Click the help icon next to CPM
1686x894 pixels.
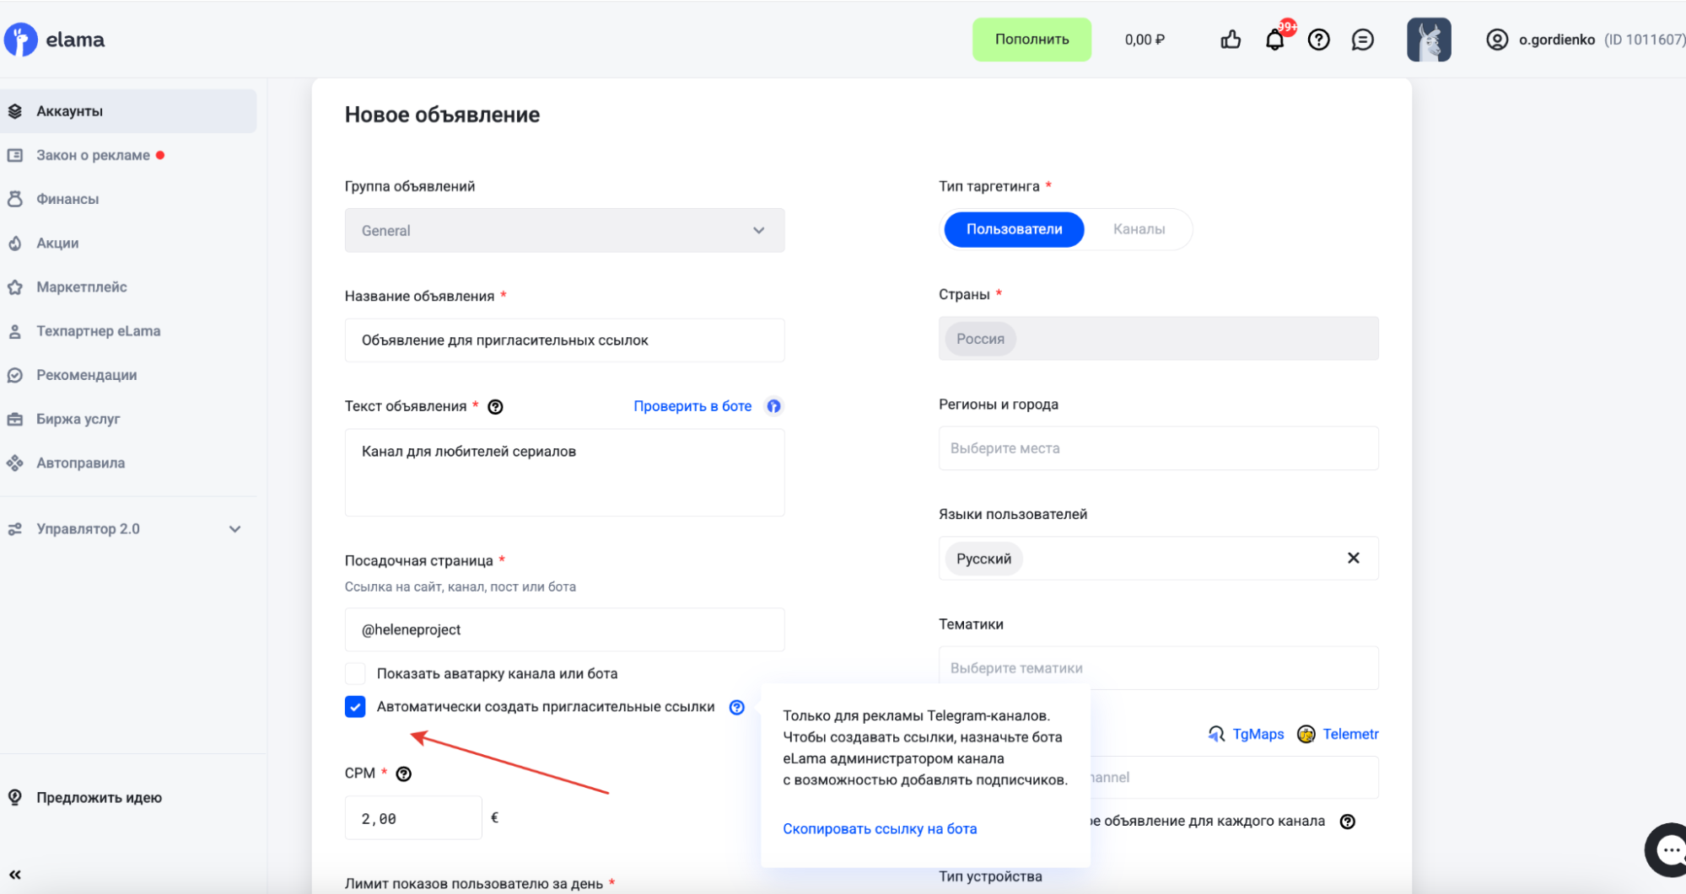404,774
